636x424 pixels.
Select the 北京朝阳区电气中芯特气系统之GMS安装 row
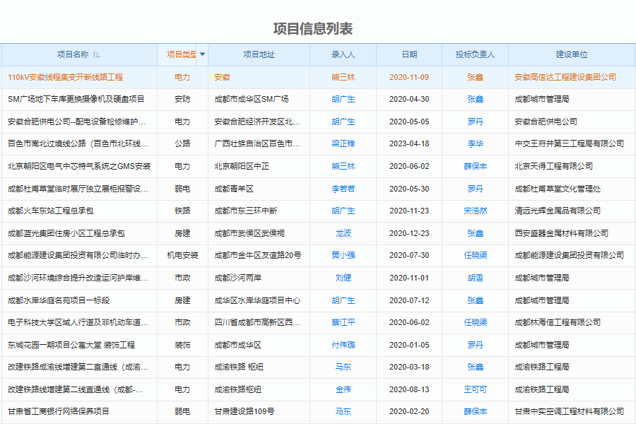point(318,166)
